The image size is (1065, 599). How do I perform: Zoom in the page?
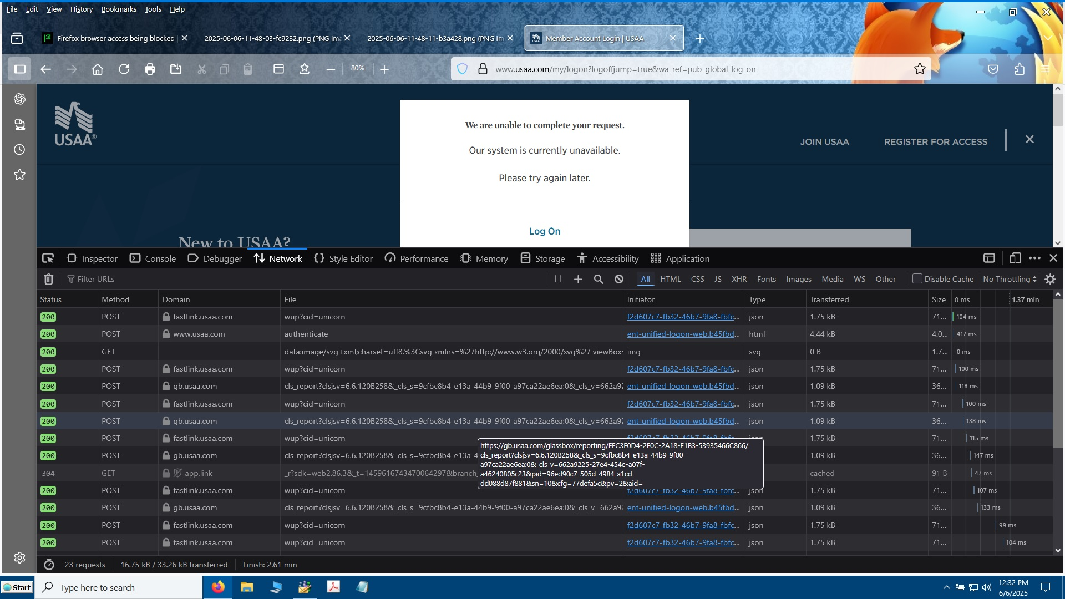coord(384,69)
